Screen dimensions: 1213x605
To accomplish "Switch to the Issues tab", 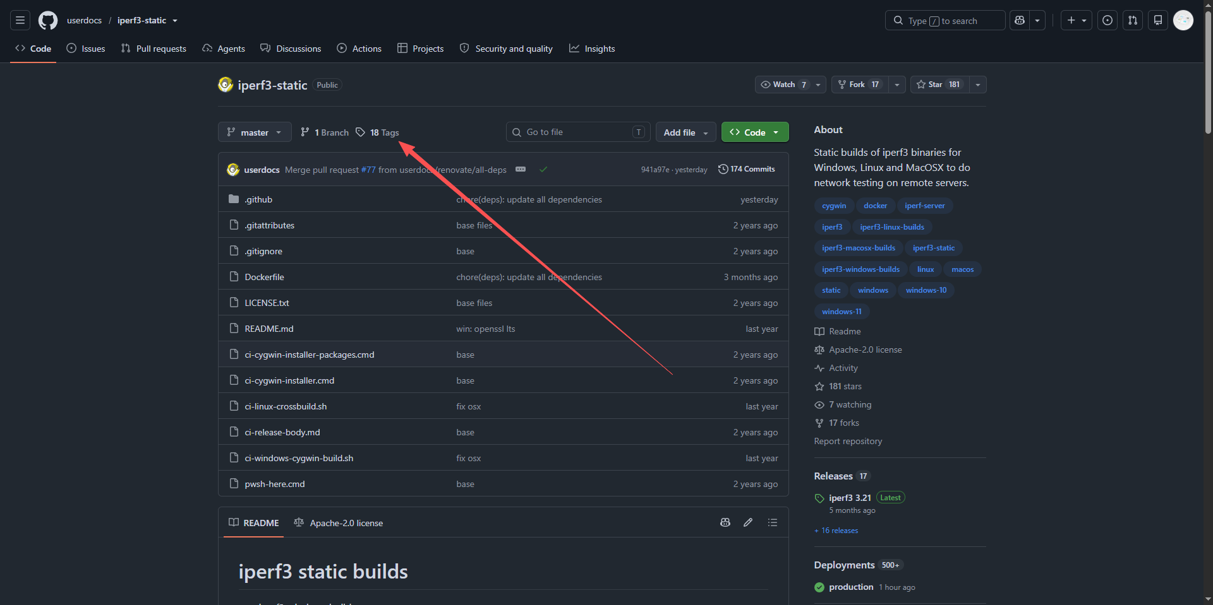I will point(86,49).
